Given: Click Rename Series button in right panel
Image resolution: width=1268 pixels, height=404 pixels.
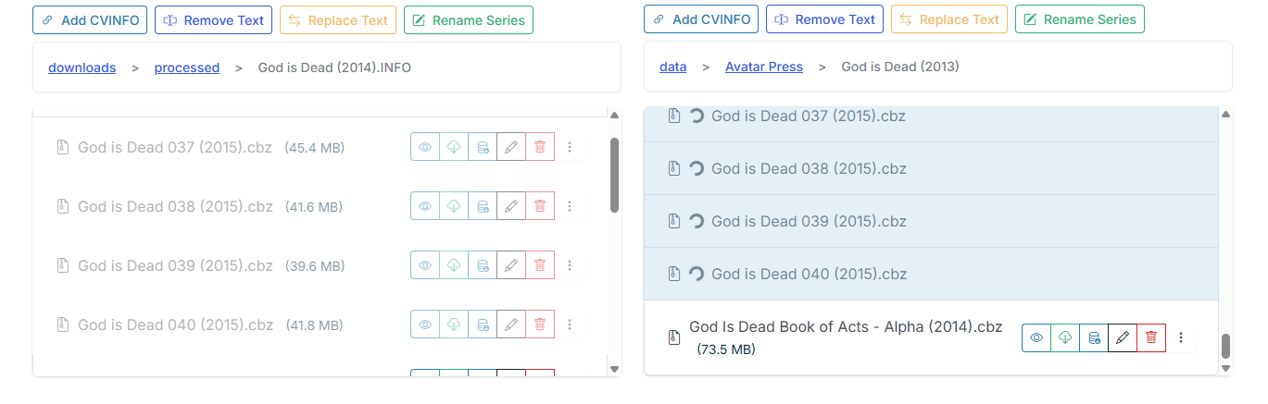Looking at the screenshot, I should point(1079,19).
